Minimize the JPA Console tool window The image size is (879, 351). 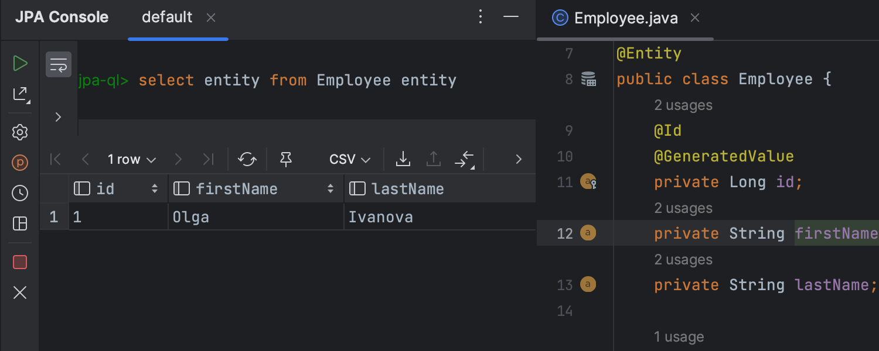pos(511,17)
